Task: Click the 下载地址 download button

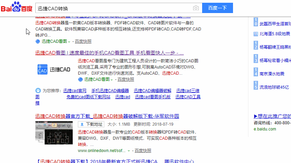Action: point(91,124)
